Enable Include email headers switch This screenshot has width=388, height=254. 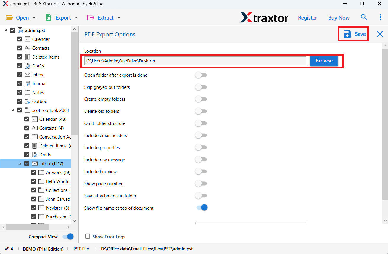tap(201, 136)
